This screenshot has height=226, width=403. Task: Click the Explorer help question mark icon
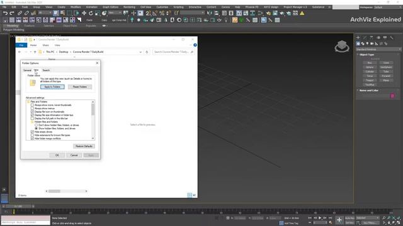click(x=195, y=45)
